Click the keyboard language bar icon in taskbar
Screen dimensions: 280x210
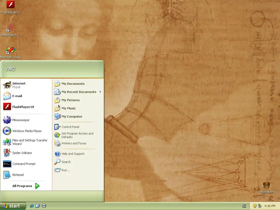pyautogui.click(x=244, y=206)
